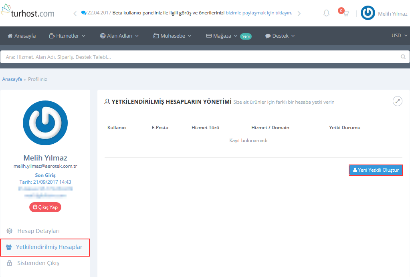
Task: Expand the Alan Adları menu
Action: point(119,36)
